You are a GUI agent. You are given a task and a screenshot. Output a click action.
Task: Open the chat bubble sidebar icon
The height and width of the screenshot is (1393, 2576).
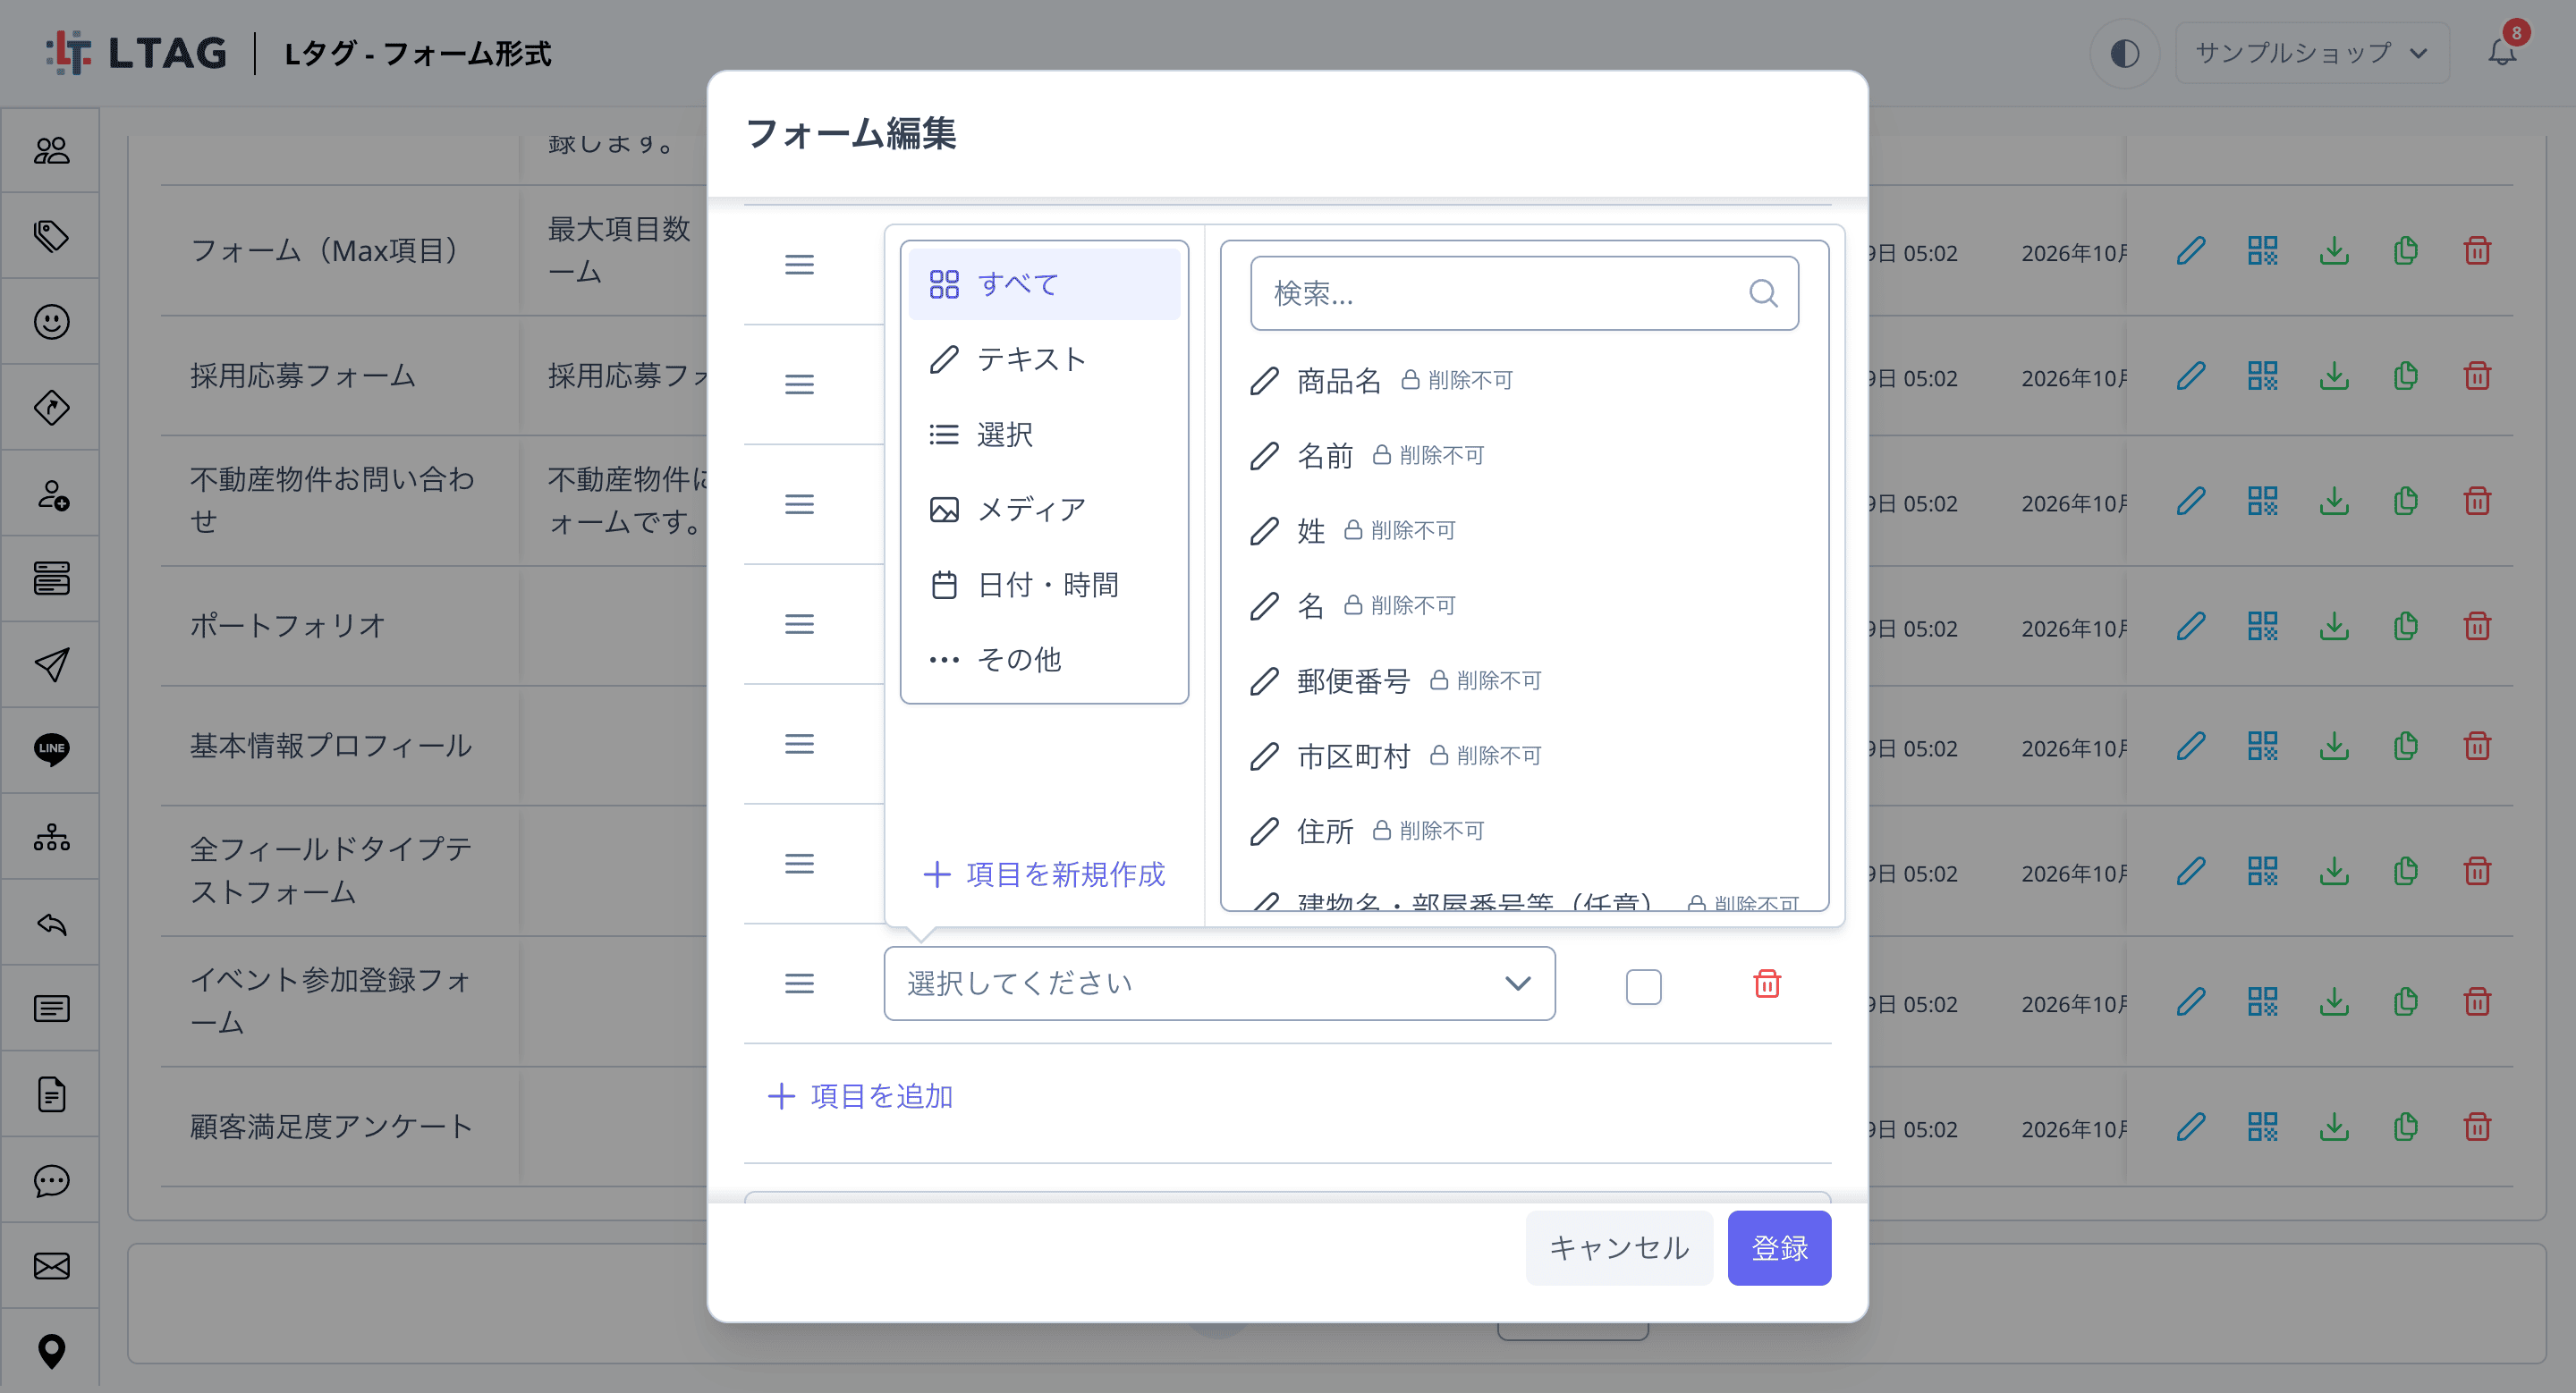click(x=51, y=1180)
